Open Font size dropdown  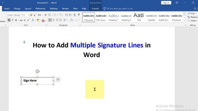[x=28, y=15]
